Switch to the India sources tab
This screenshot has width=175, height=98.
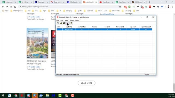click(9, 2)
